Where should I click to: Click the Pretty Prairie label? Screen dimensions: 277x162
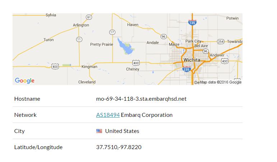point(102,44)
